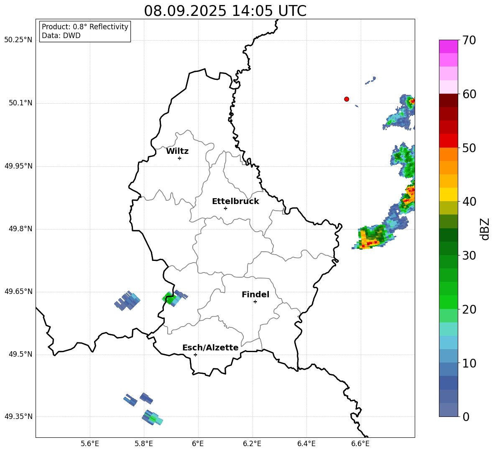Click the Product and Data info box

[85, 31]
